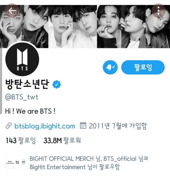Click the 방탄소년단 display name
The width and height of the screenshot is (170, 177).
tap(27, 84)
